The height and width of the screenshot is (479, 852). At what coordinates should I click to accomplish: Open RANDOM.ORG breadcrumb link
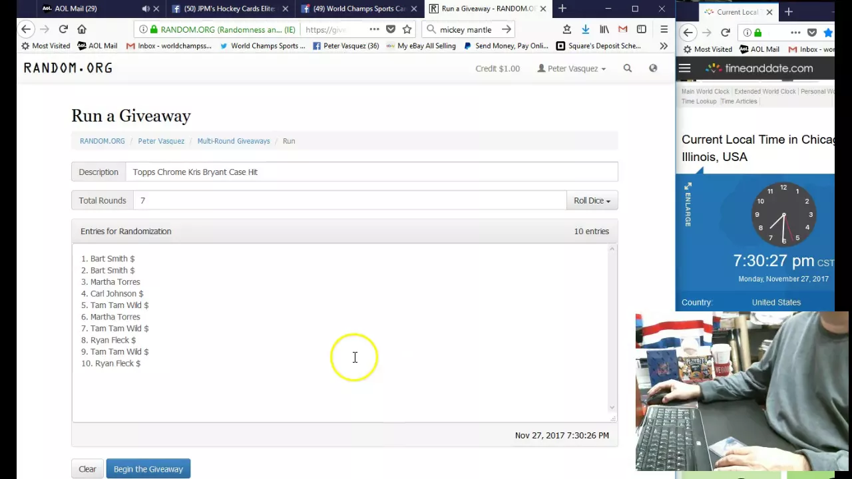point(102,141)
